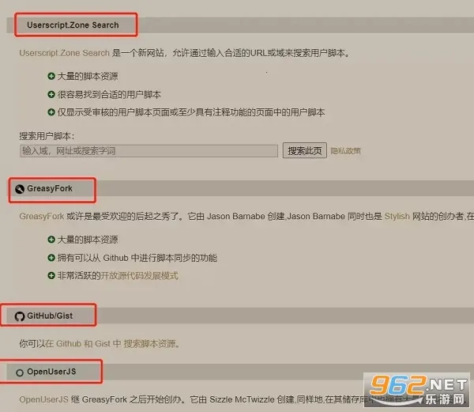474x412 pixels.
Task: Open the 隐私政策 link
Action: (x=345, y=150)
